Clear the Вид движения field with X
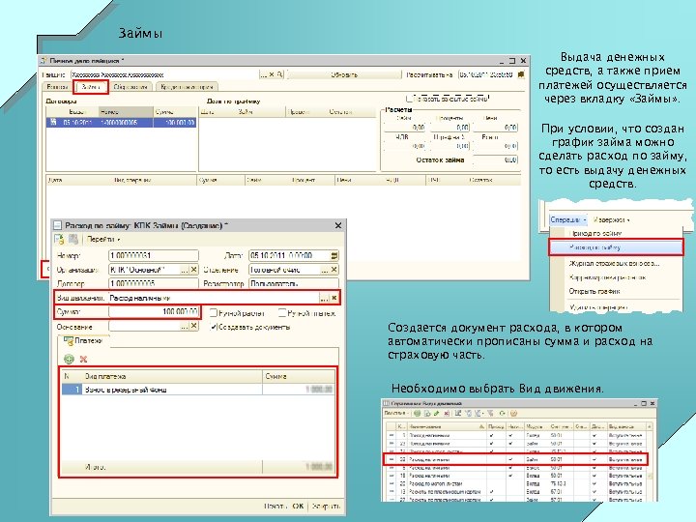This screenshot has width=696, height=522. coord(334,299)
